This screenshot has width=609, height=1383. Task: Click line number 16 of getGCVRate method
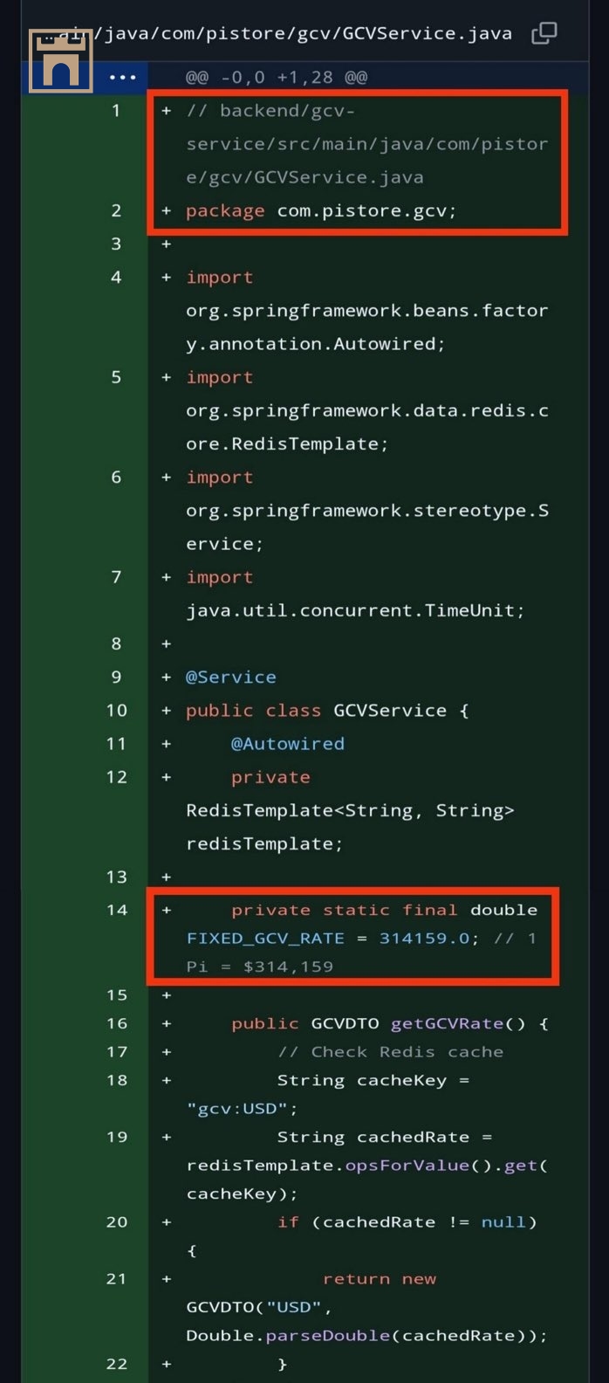click(x=115, y=1022)
